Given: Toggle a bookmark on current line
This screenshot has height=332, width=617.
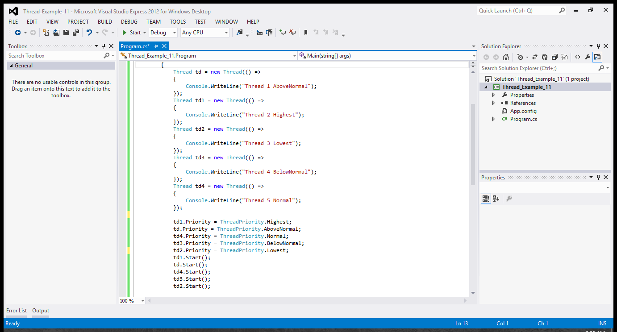Looking at the screenshot, I should pos(306,33).
